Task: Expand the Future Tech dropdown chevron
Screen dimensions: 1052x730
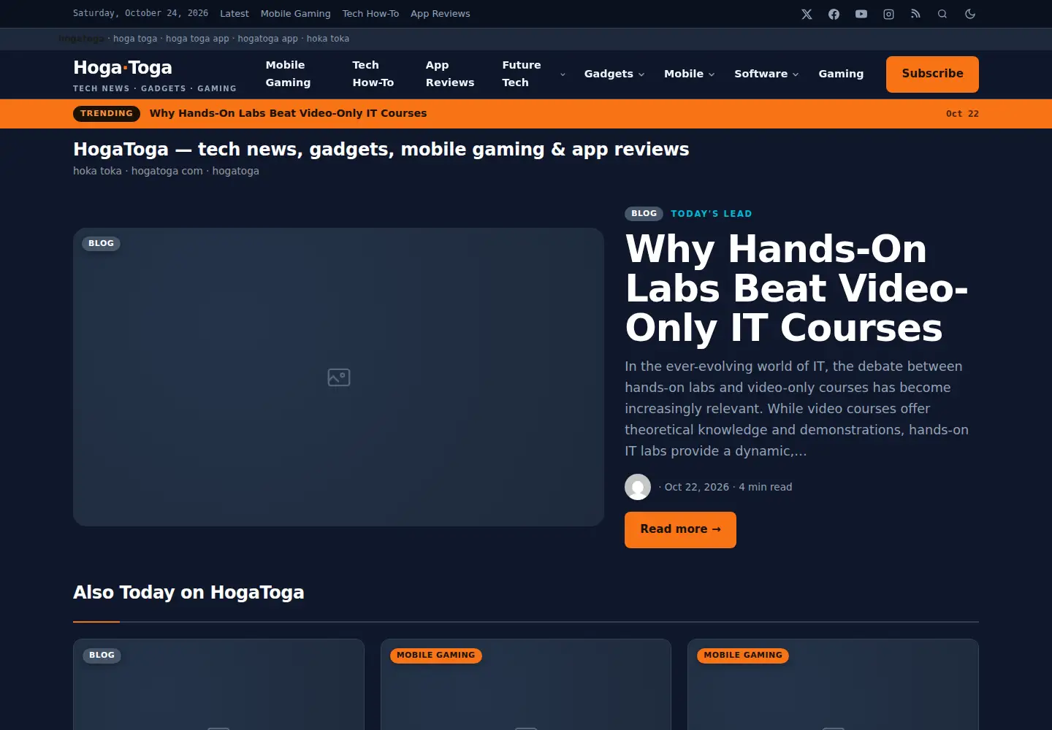Action: [563, 74]
